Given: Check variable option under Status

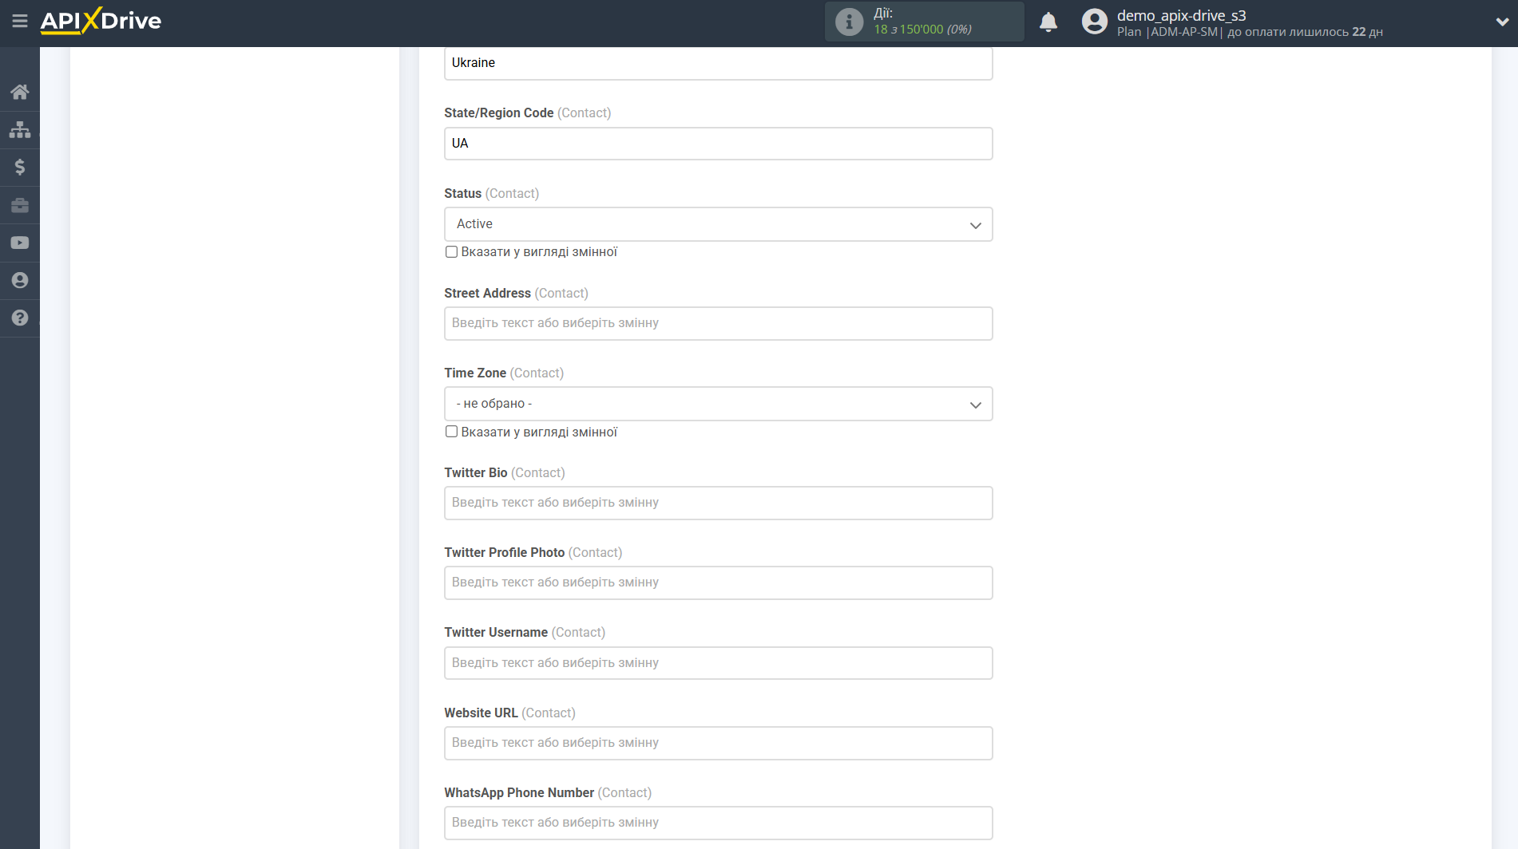Looking at the screenshot, I should (451, 252).
